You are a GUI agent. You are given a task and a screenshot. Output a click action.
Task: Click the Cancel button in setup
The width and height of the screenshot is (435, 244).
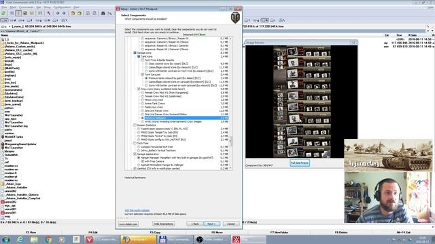[x=231, y=224]
